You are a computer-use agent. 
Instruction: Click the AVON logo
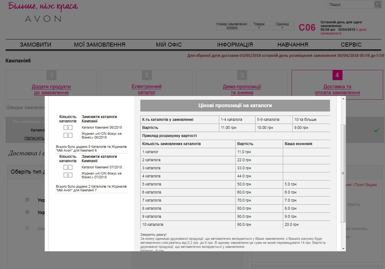43,19
